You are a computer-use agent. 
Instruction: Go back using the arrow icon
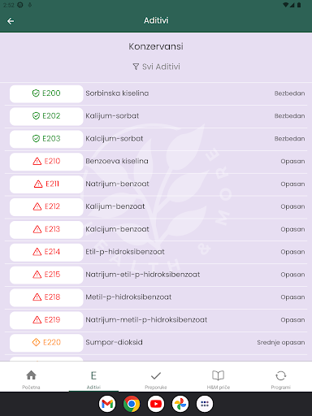(x=11, y=21)
